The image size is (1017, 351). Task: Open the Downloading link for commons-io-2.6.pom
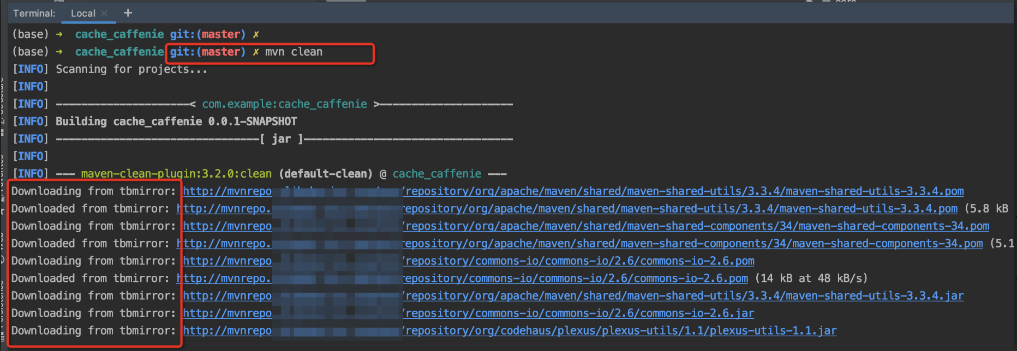tap(469, 261)
